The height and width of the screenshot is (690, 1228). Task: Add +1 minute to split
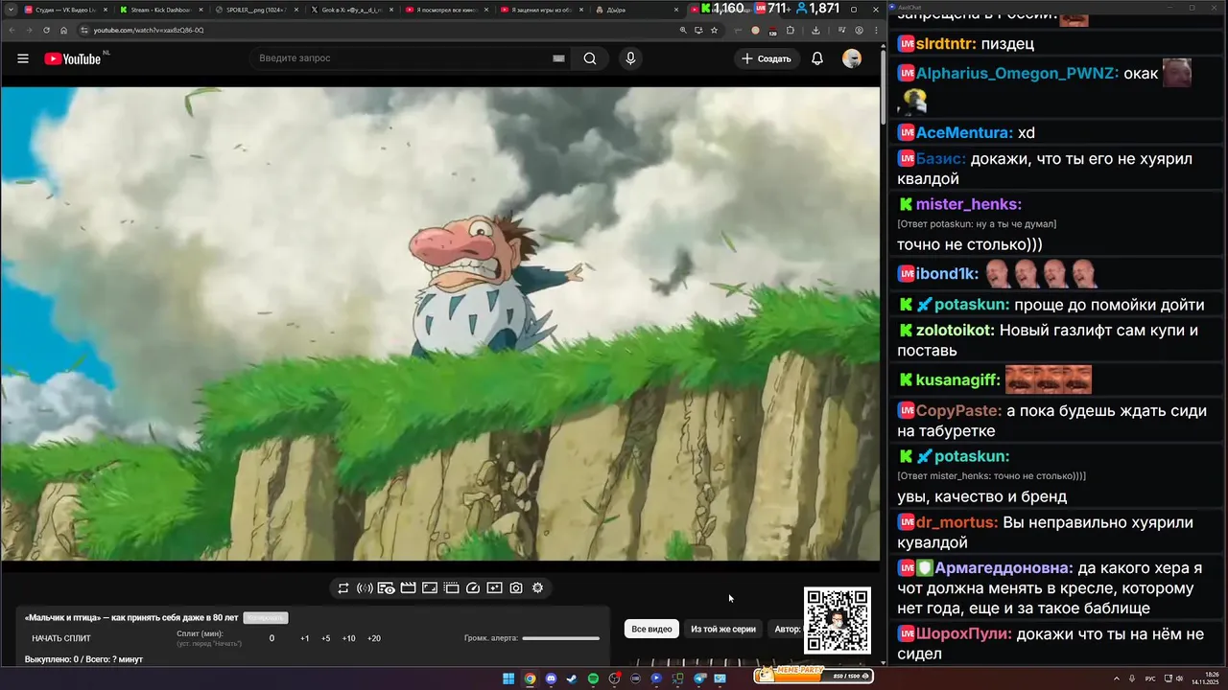tap(304, 638)
